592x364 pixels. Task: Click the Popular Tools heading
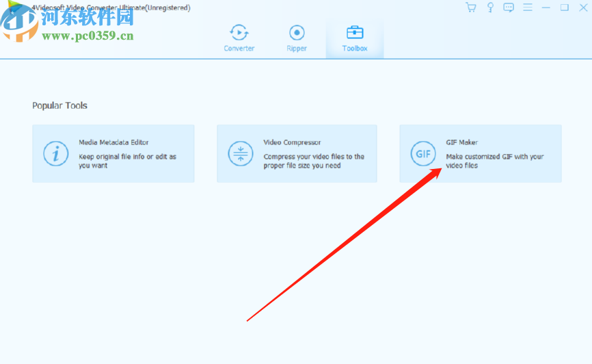(x=59, y=105)
